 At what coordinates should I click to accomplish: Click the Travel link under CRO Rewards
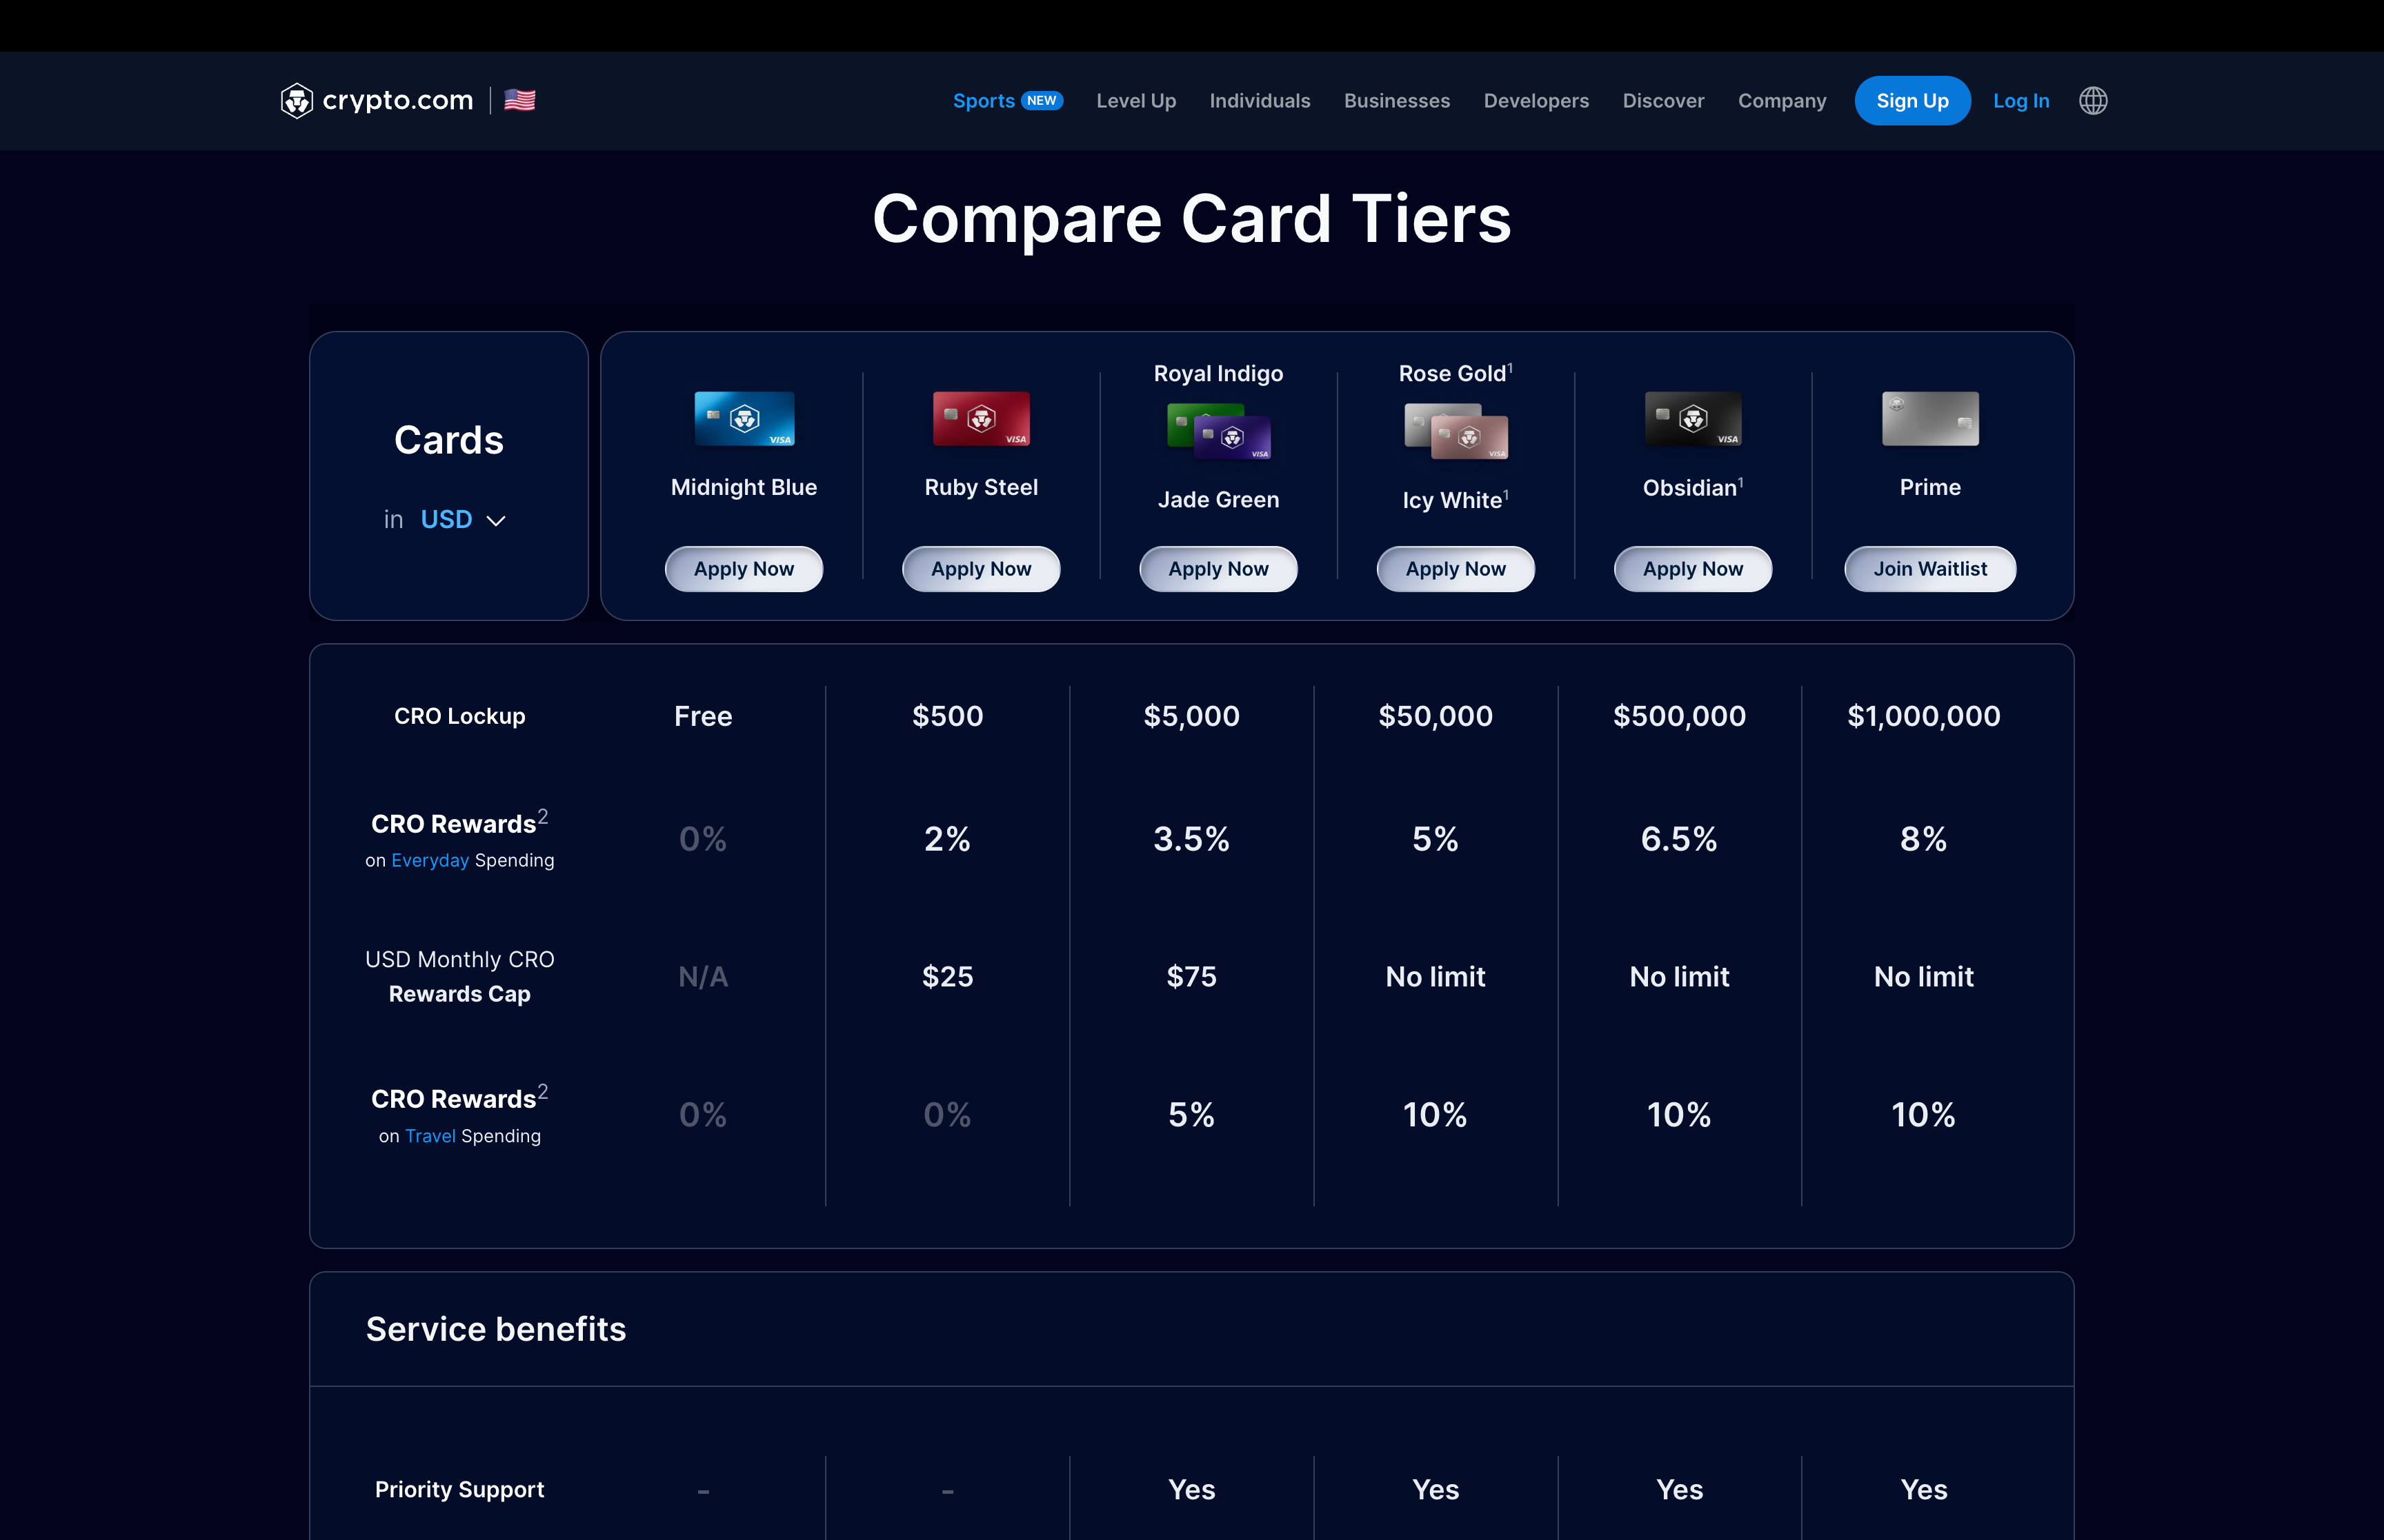point(430,1136)
